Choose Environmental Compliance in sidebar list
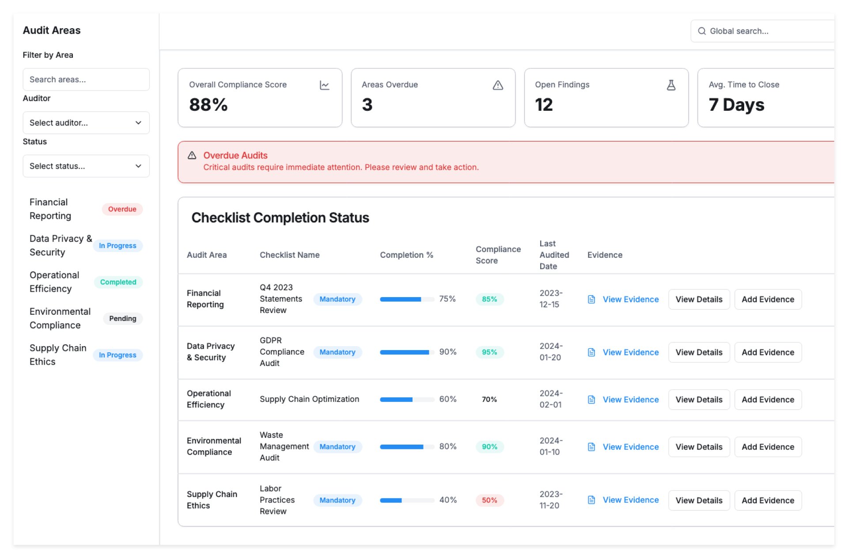 60,318
